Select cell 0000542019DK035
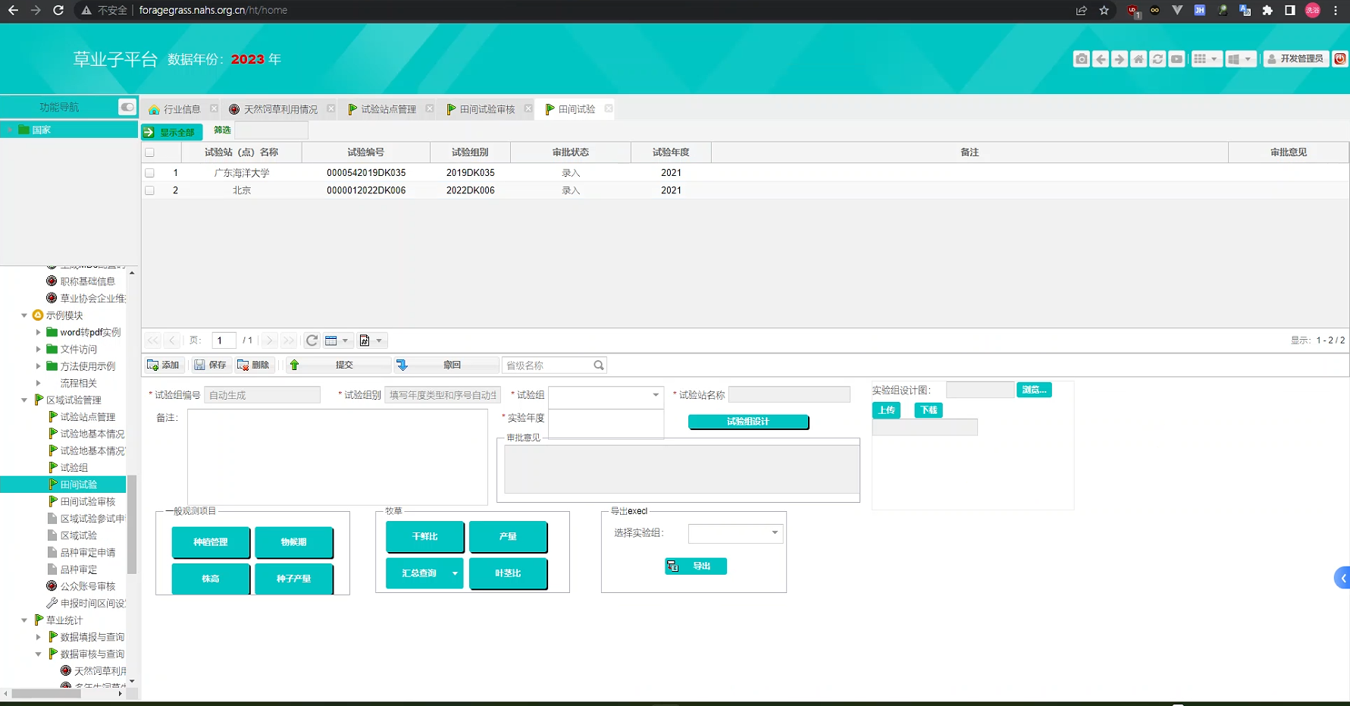 366,173
